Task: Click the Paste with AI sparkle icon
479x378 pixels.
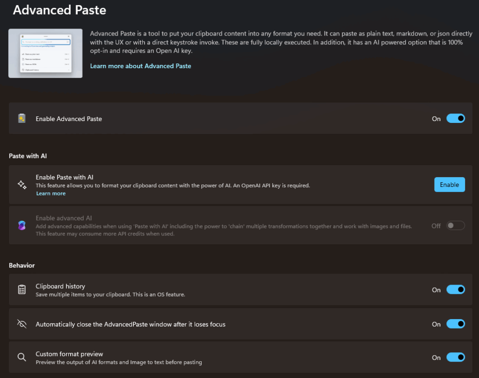Action: point(22,185)
